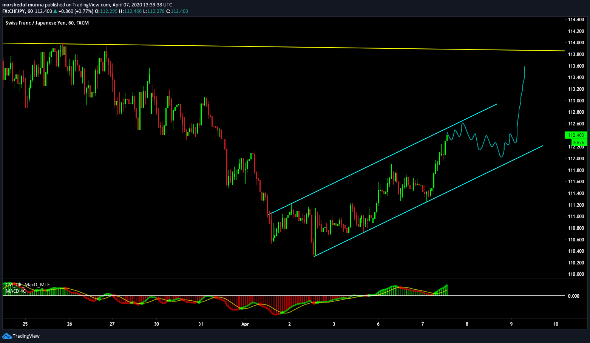Click the 114.400 price axis label

[576, 20]
